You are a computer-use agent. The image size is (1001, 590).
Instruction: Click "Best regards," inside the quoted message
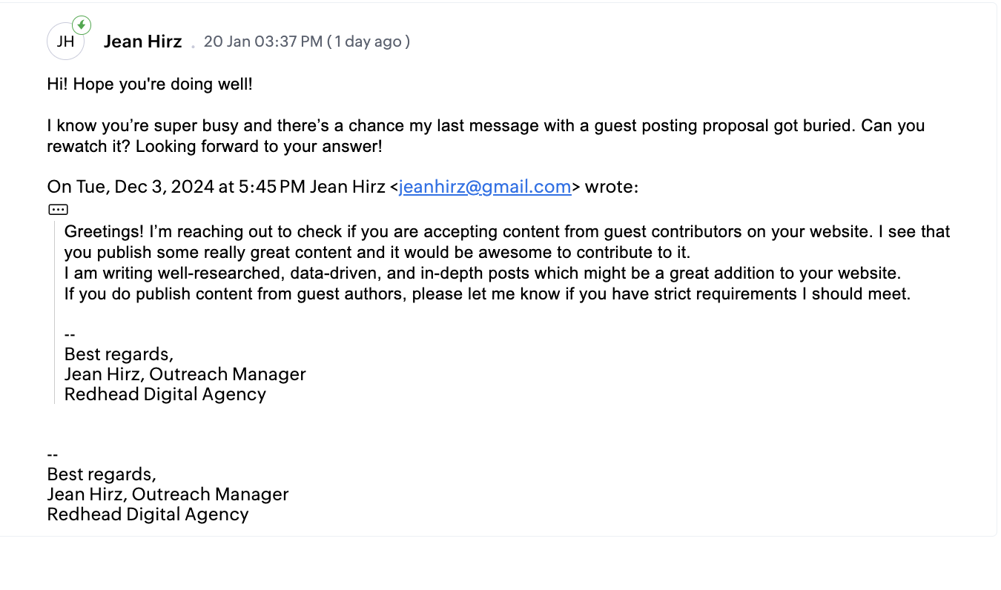pos(119,354)
